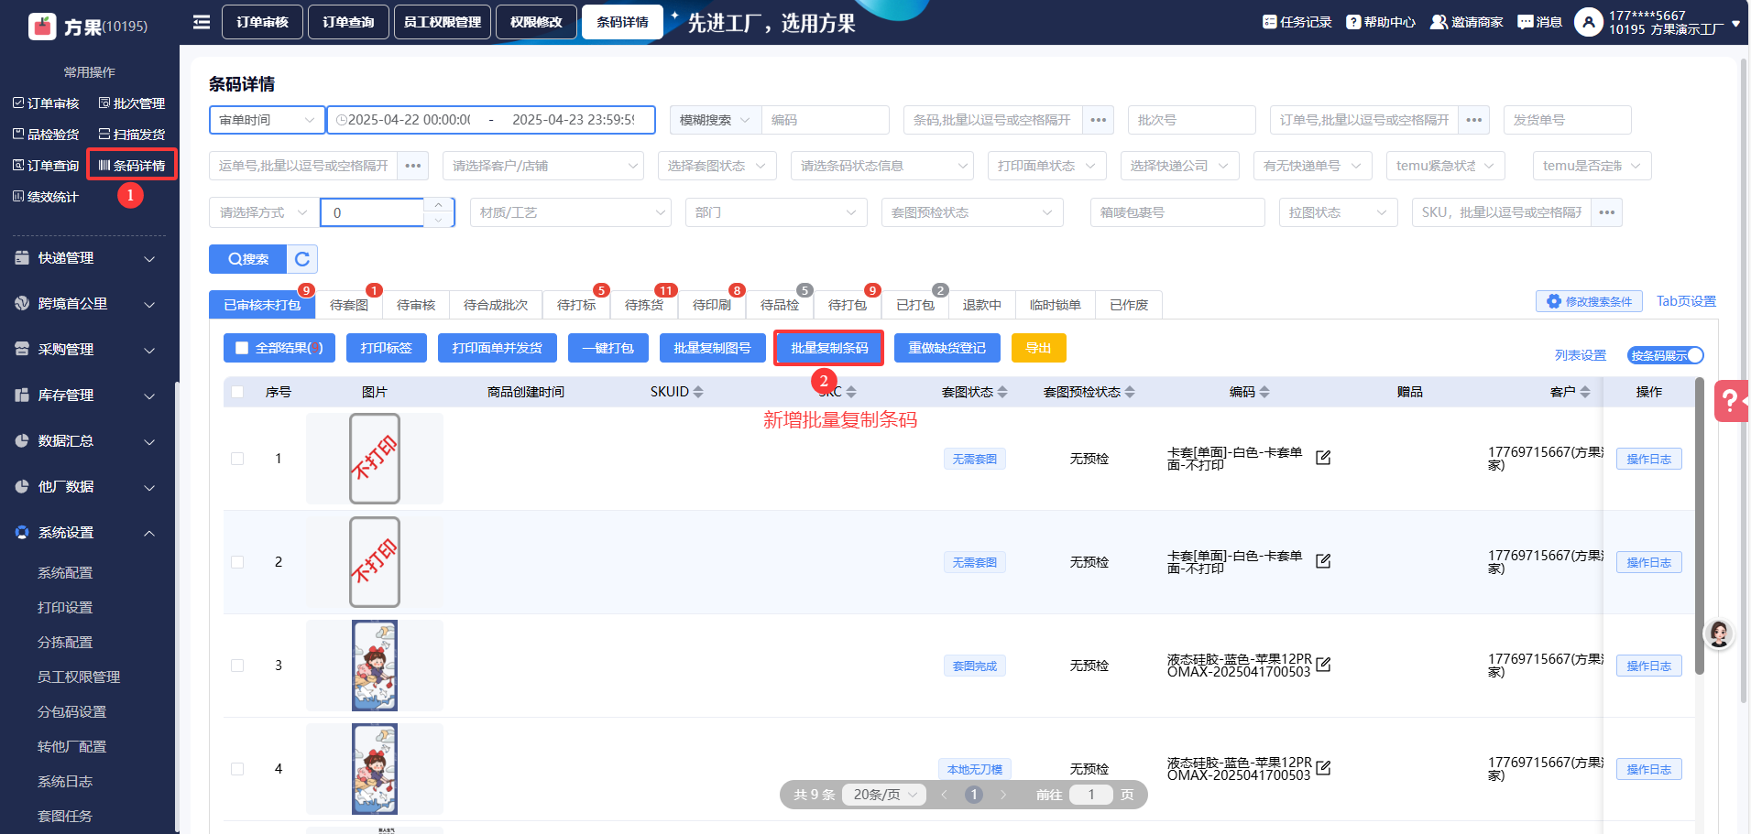This screenshot has height=834, width=1751.
Task: Click the hamburger menu collapse icon
Action: click(x=202, y=22)
